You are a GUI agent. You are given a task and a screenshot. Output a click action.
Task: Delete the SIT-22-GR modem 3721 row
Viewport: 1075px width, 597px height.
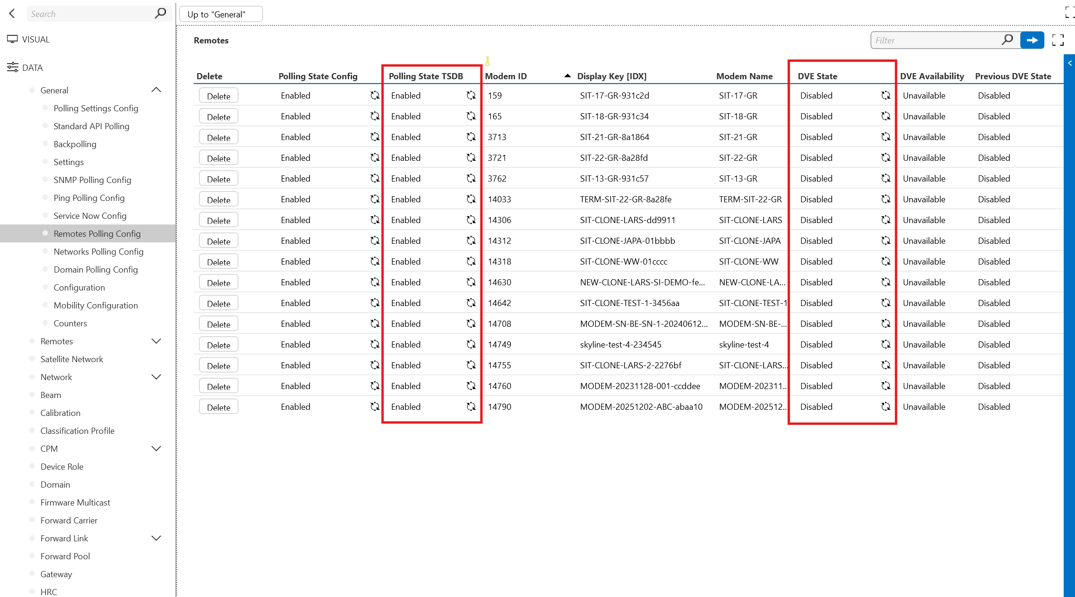(x=219, y=158)
